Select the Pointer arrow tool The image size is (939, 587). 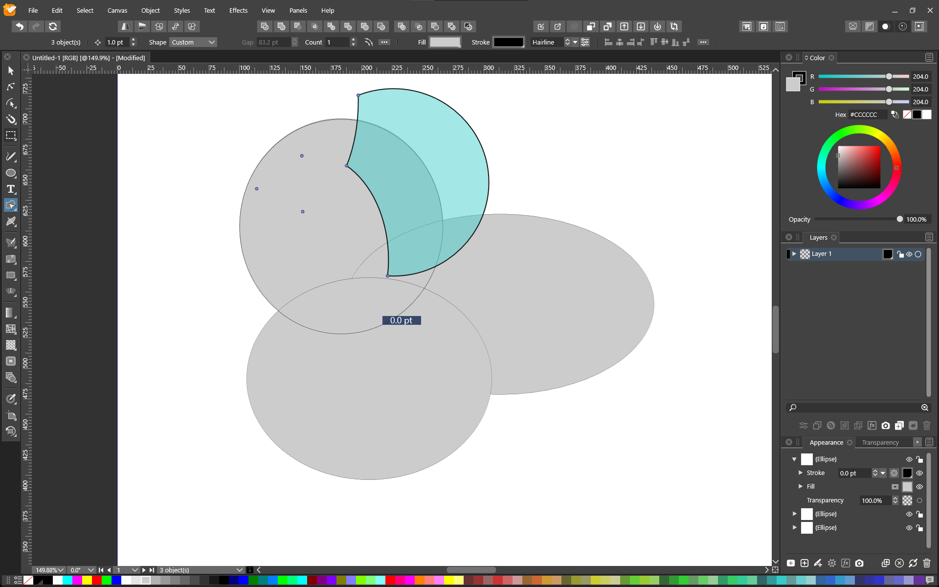click(11, 71)
